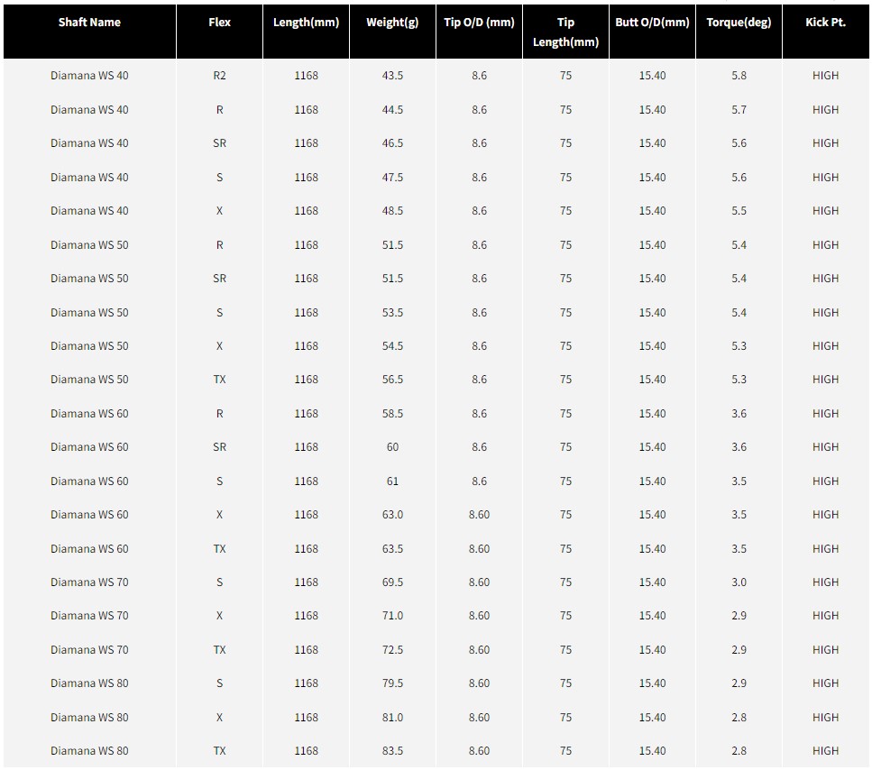Select the 5.7 torque value
Screen dimensions: 872x770
point(739,110)
